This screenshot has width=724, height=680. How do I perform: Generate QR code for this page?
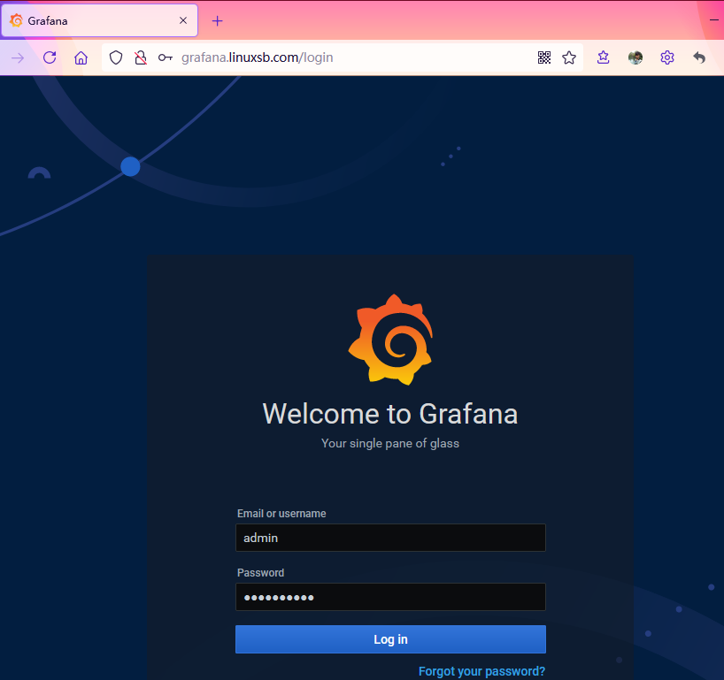544,57
